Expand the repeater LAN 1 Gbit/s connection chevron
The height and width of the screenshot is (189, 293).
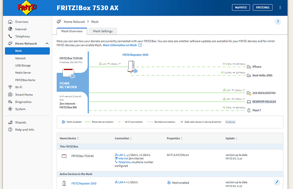tap(120, 64)
